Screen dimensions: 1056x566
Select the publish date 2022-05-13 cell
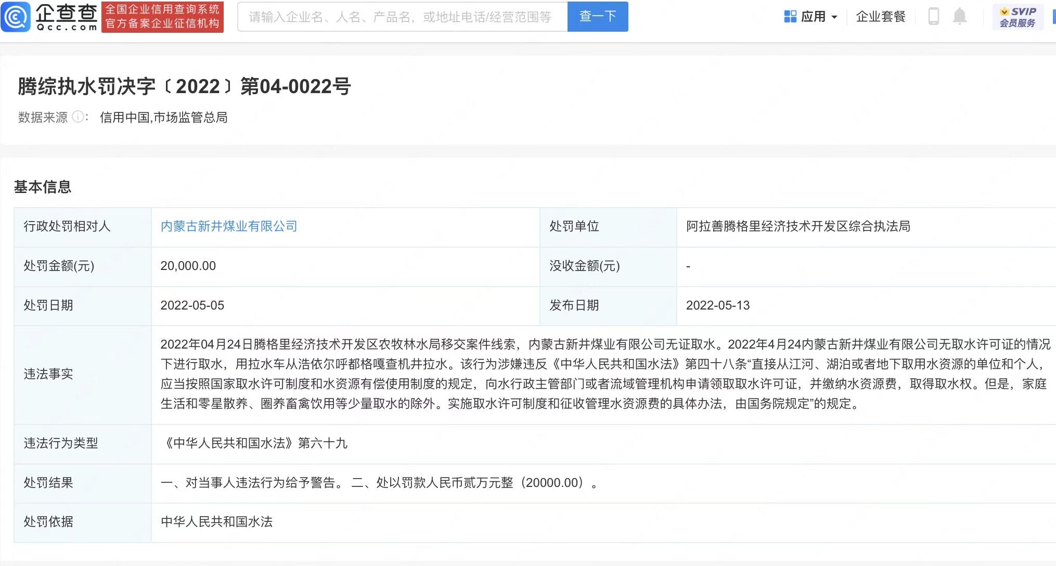click(x=866, y=306)
